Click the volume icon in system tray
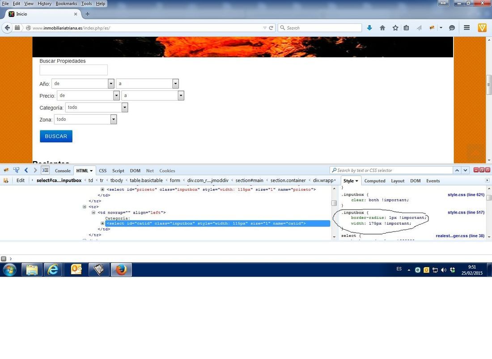 coord(444,270)
